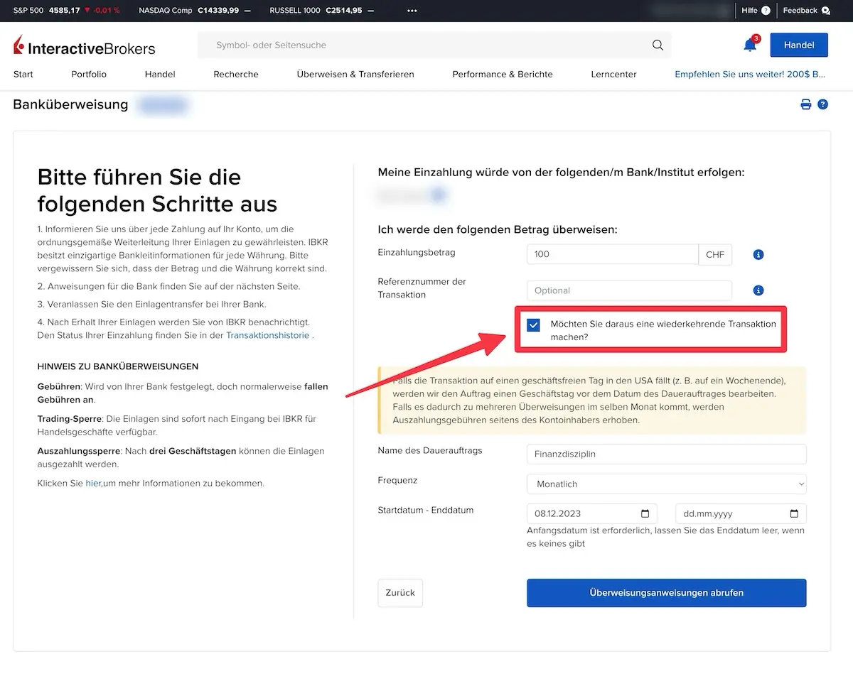Click Überweisungsanweisungen abrufen button
Viewport: 853px width, 676px height.
click(667, 593)
